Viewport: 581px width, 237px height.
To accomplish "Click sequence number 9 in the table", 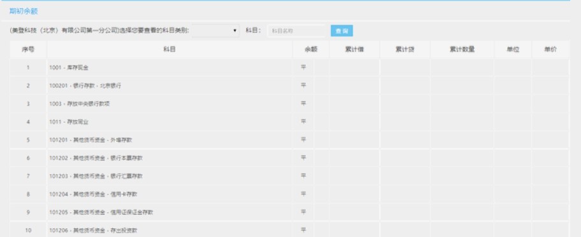I will click(28, 213).
